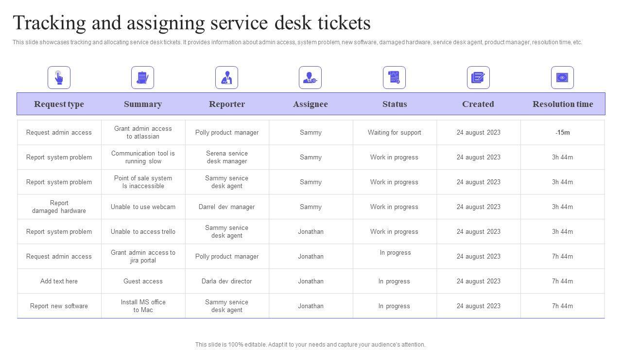Viewport: 622px width, 350px height.
Task: Select the 'Unable to use webcam' cell
Action: pyautogui.click(x=143, y=207)
